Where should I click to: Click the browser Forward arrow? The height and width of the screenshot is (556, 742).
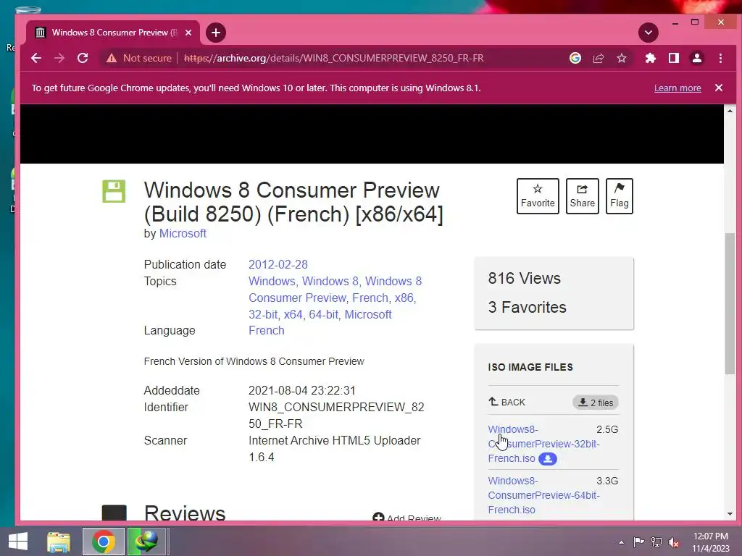pyautogui.click(x=59, y=58)
